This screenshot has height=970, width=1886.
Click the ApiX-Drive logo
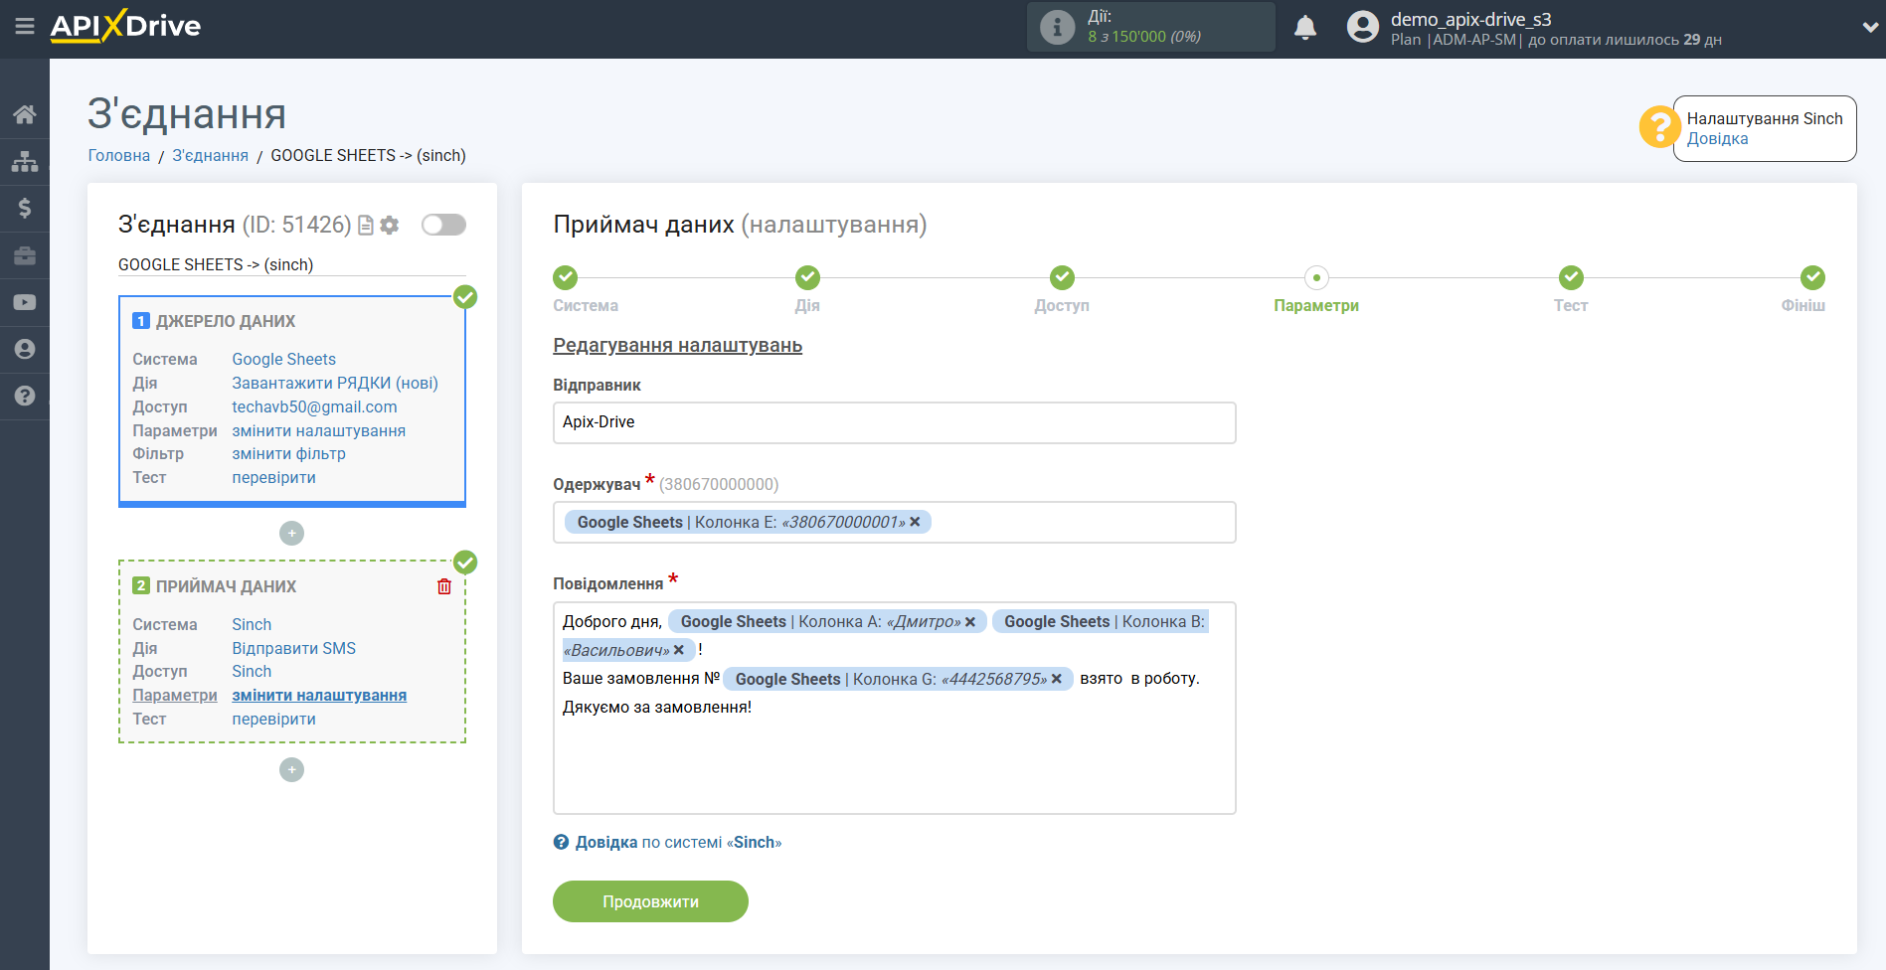pos(125,26)
